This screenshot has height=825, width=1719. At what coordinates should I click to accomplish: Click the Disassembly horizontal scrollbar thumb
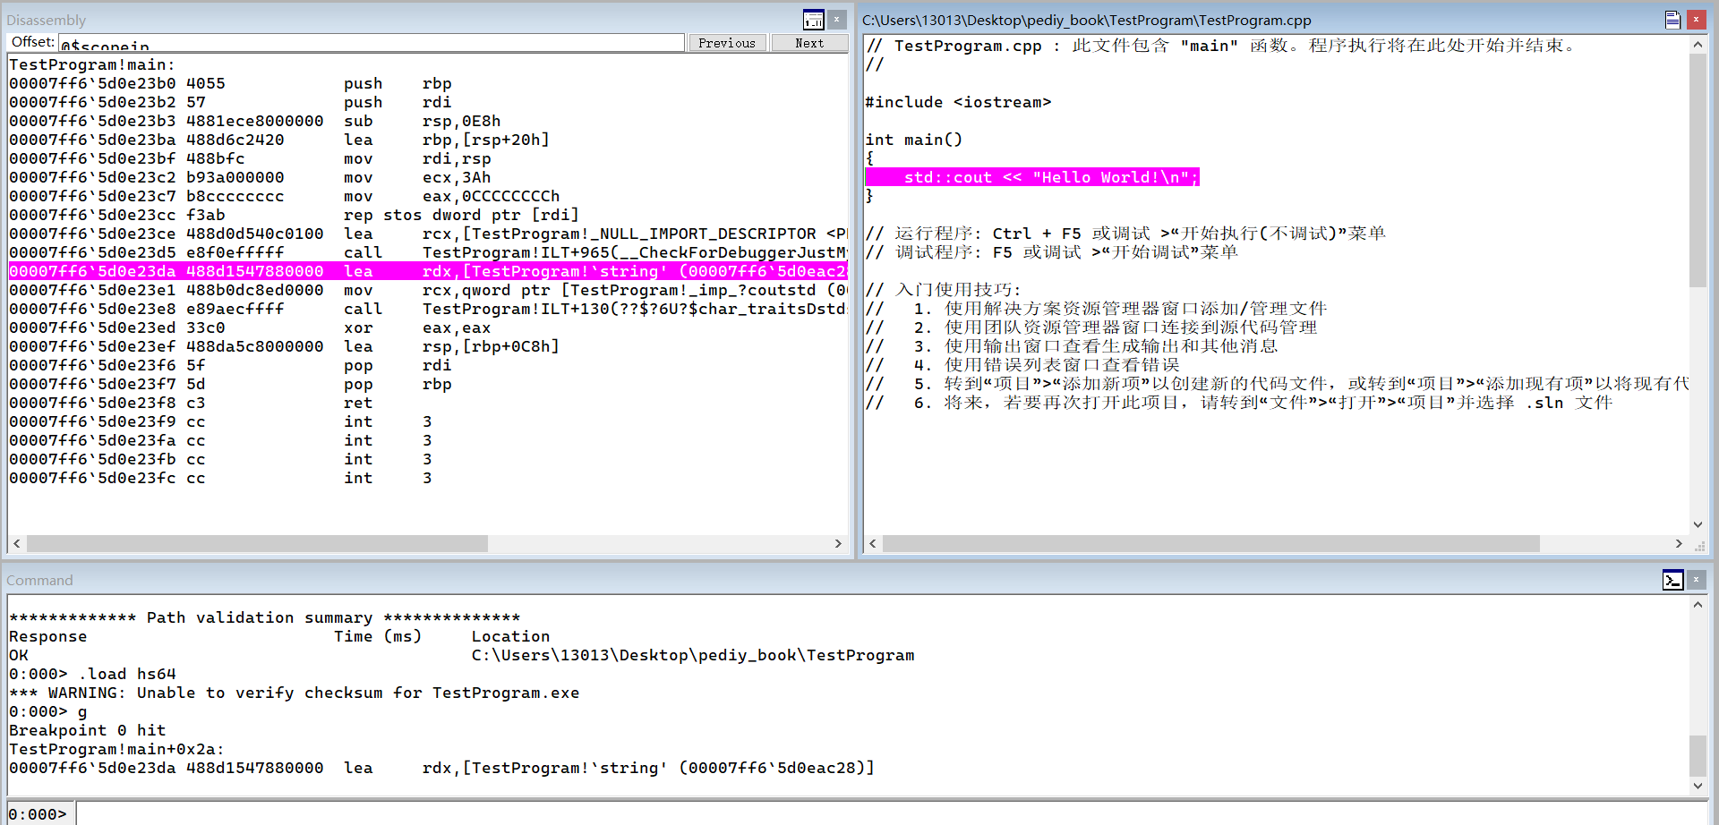tap(257, 543)
